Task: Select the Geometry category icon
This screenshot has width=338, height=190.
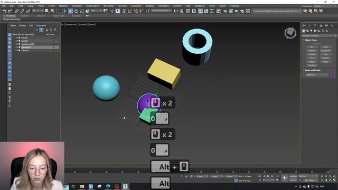Action: [x=304, y=31]
